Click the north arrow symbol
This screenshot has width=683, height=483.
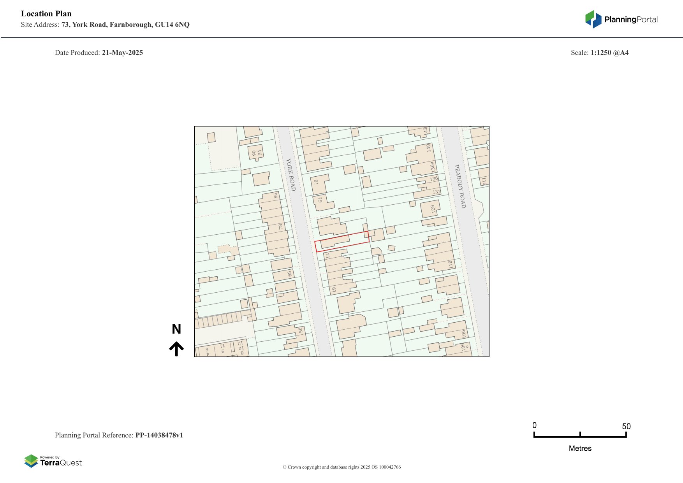coord(176,349)
